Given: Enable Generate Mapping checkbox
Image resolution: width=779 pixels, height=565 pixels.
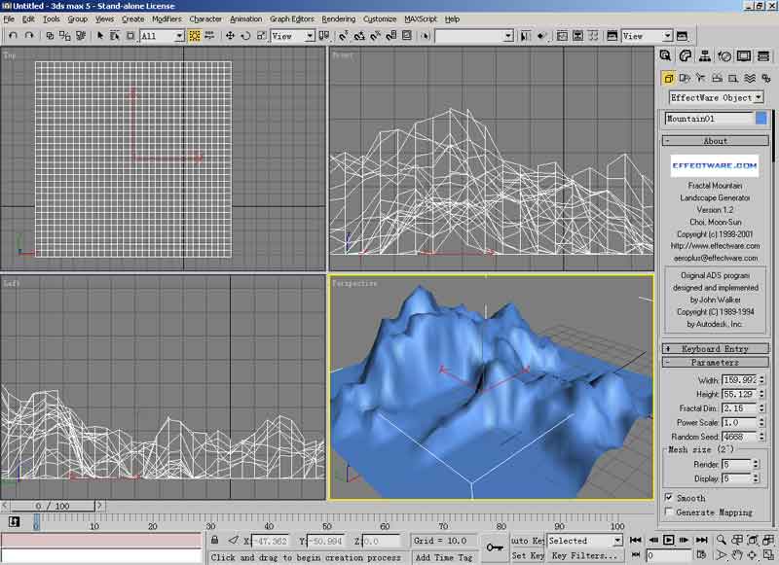Looking at the screenshot, I should click(668, 512).
